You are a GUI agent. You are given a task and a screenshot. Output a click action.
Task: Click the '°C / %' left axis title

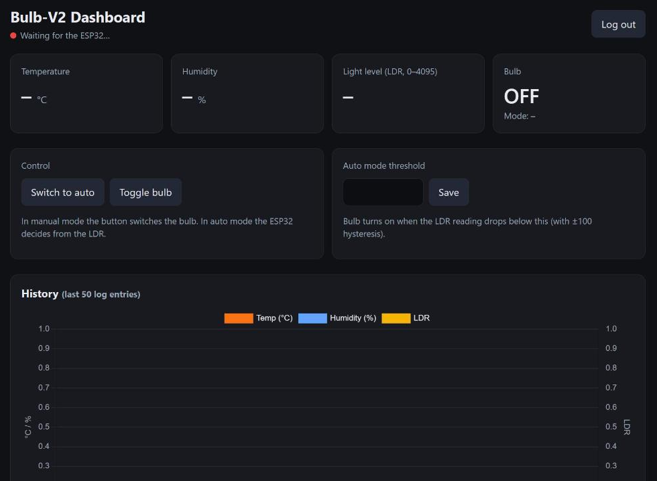pyautogui.click(x=28, y=427)
